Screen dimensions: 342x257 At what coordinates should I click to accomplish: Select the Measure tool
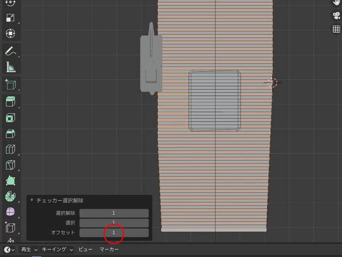tap(10, 67)
